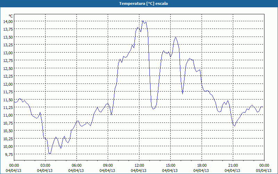Pick the "09:00" time label
The width and height of the screenshot is (278, 174).
(x=108, y=166)
